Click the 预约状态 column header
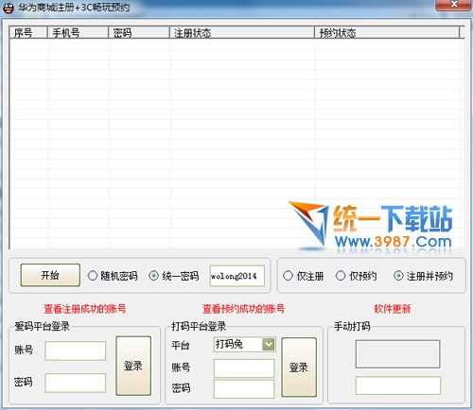473x410 pixels. (387, 33)
